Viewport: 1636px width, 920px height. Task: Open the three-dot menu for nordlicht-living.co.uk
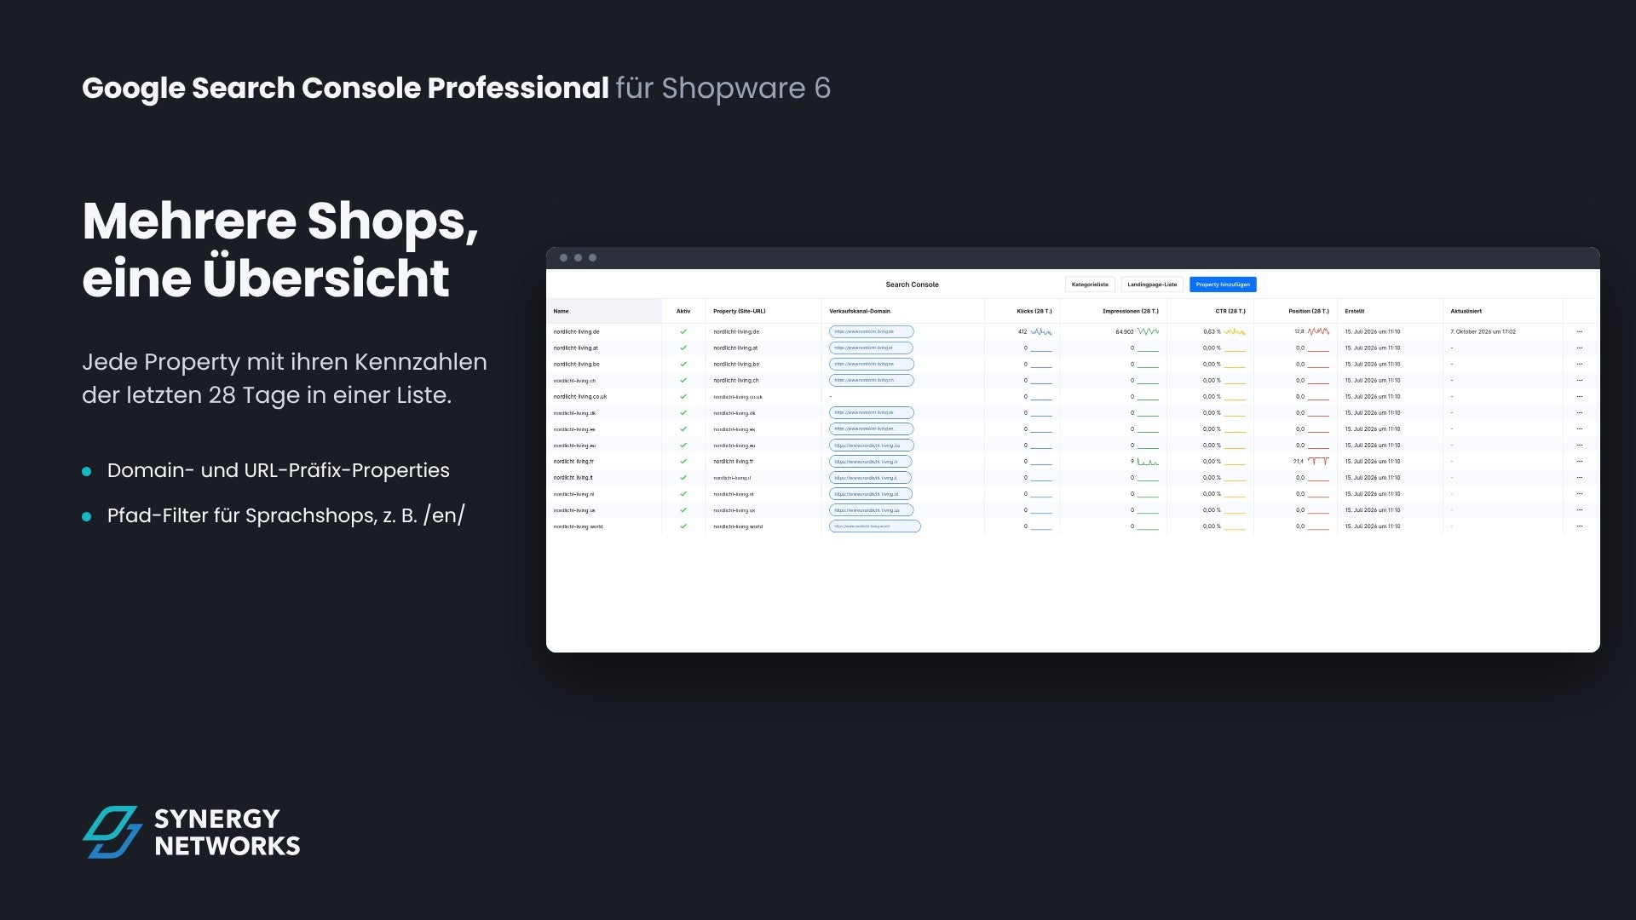click(1579, 396)
